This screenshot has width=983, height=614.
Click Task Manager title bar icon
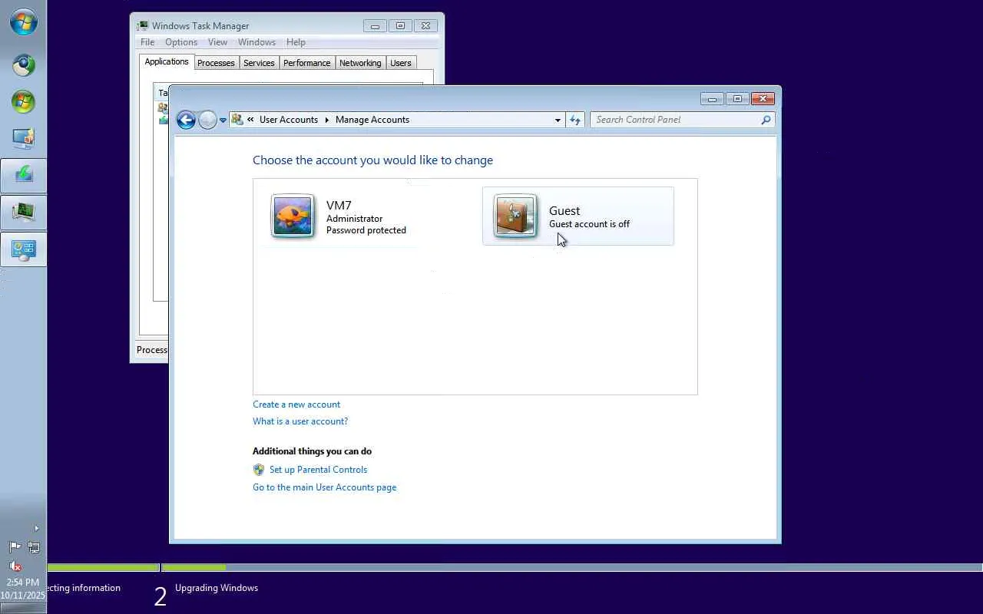pos(142,26)
